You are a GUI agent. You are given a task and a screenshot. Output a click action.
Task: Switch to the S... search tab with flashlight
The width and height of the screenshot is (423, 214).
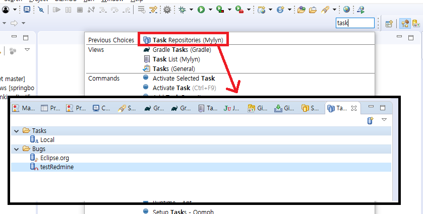(127, 108)
